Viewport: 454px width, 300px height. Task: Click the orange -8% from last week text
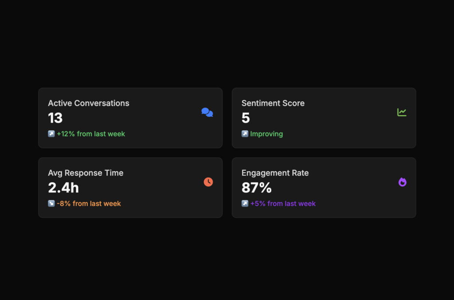(89, 204)
